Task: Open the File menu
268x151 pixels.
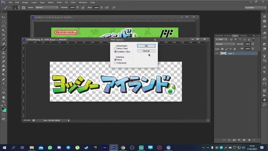Action: pos(10,3)
